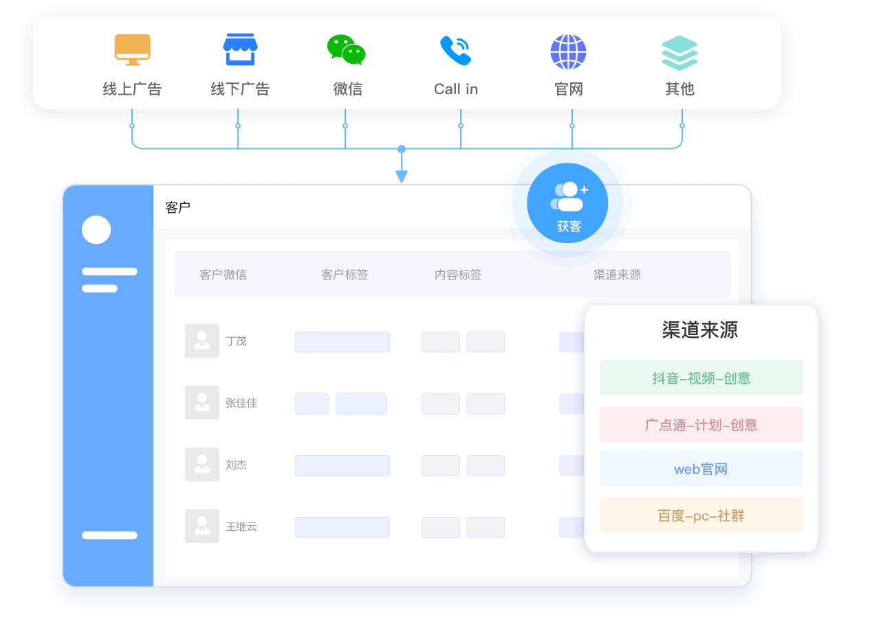Click the 客户 page title

coord(178,207)
